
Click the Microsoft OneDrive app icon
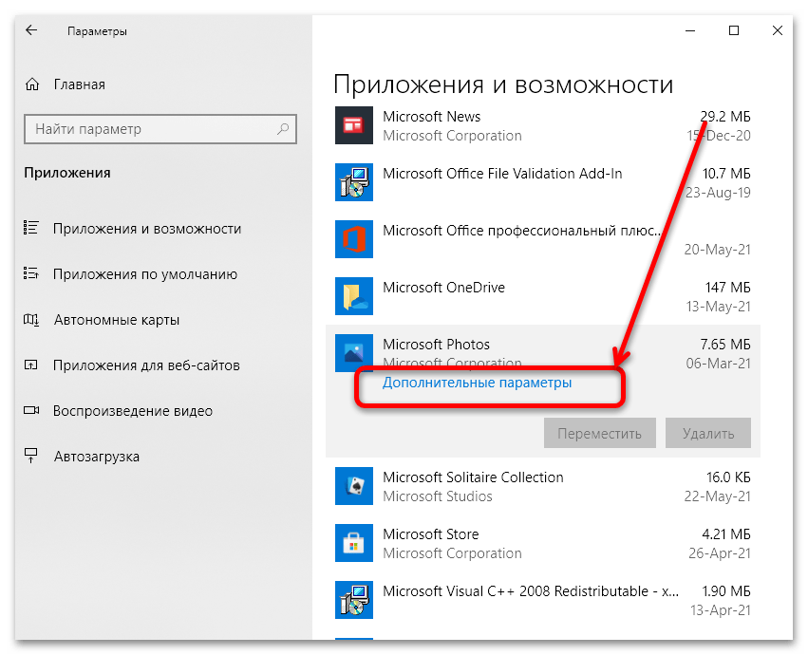354,296
